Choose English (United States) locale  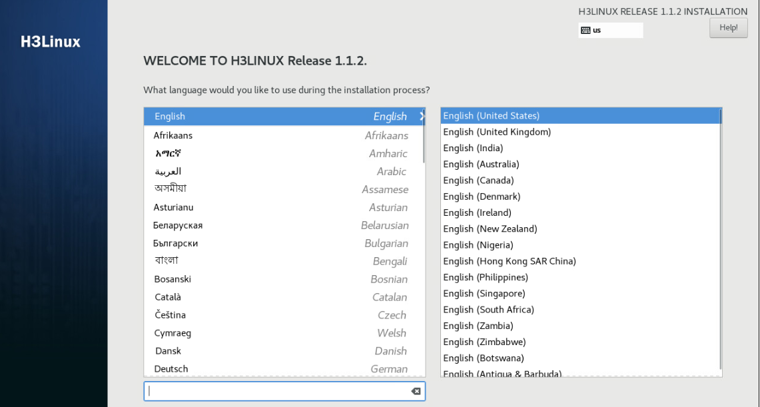click(x=580, y=115)
